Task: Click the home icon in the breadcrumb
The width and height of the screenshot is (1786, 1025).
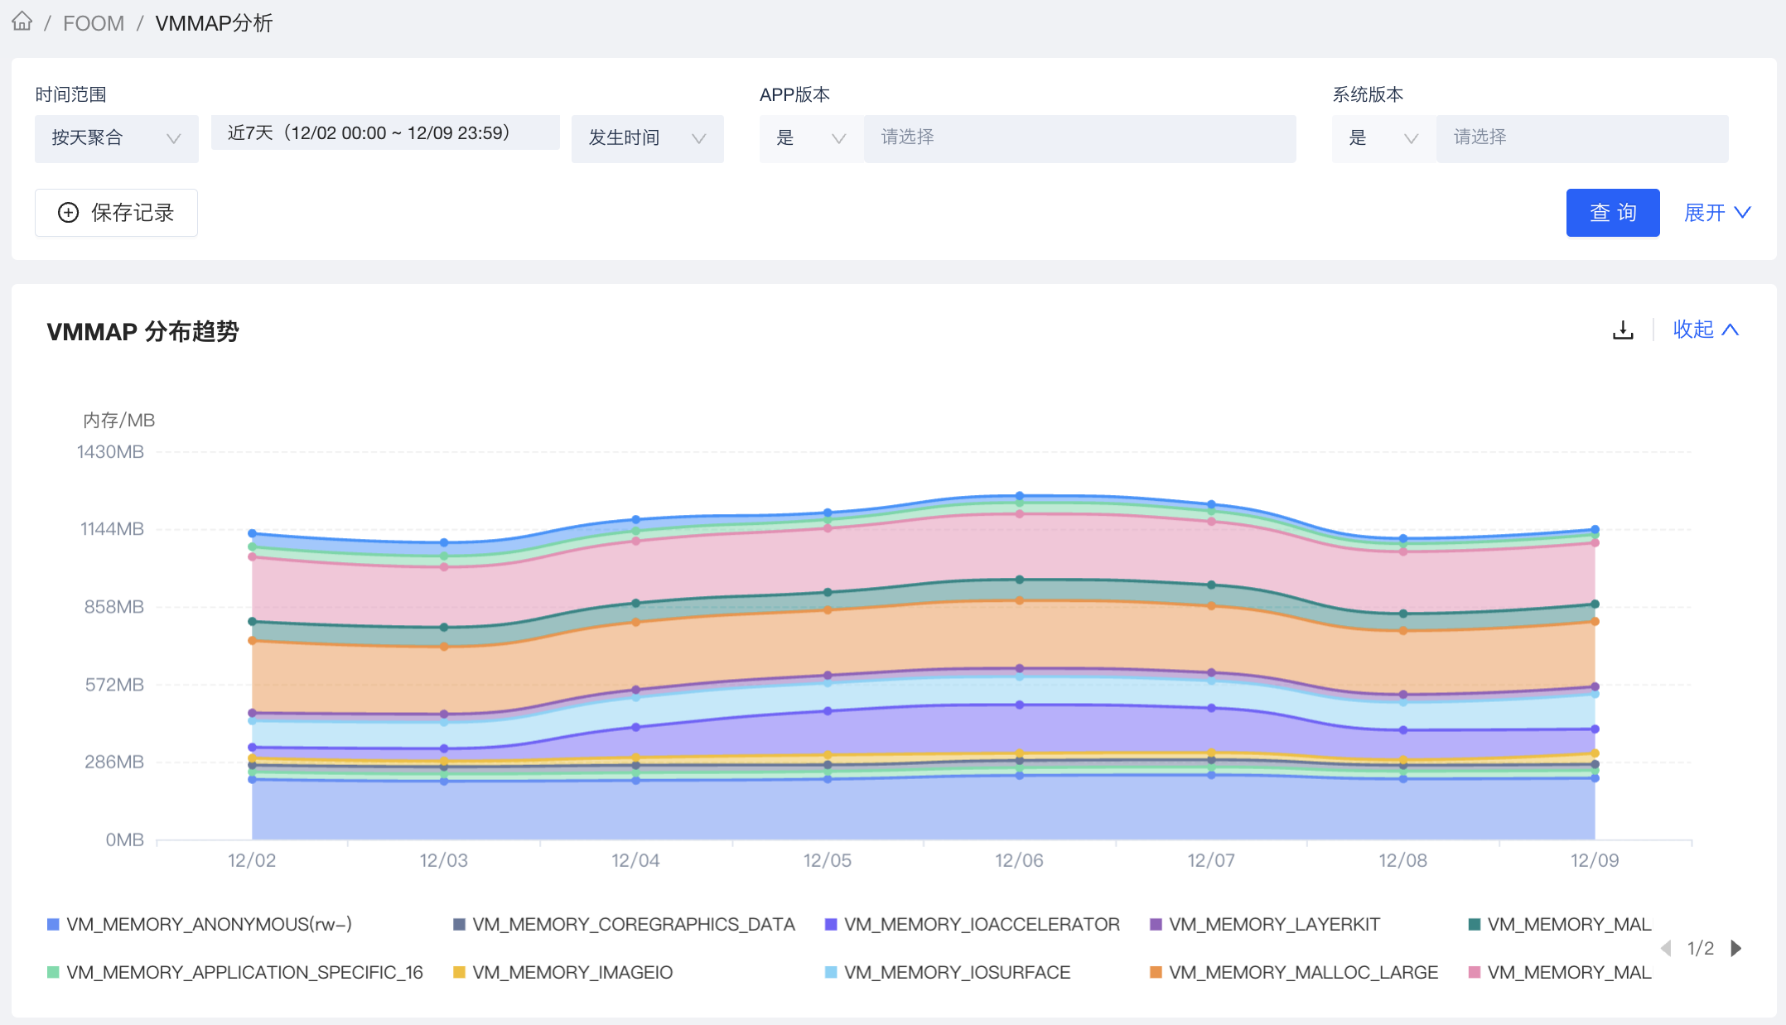Action: point(22,22)
